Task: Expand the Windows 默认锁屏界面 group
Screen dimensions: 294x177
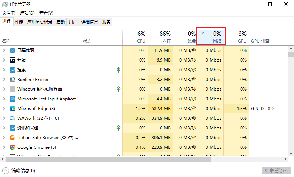Action: 4,89
